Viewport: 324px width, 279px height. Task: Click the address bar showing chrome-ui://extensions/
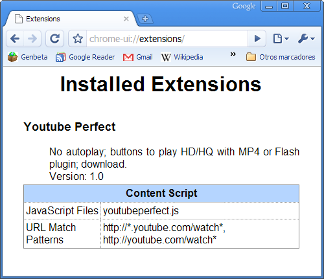tap(167, 39)
